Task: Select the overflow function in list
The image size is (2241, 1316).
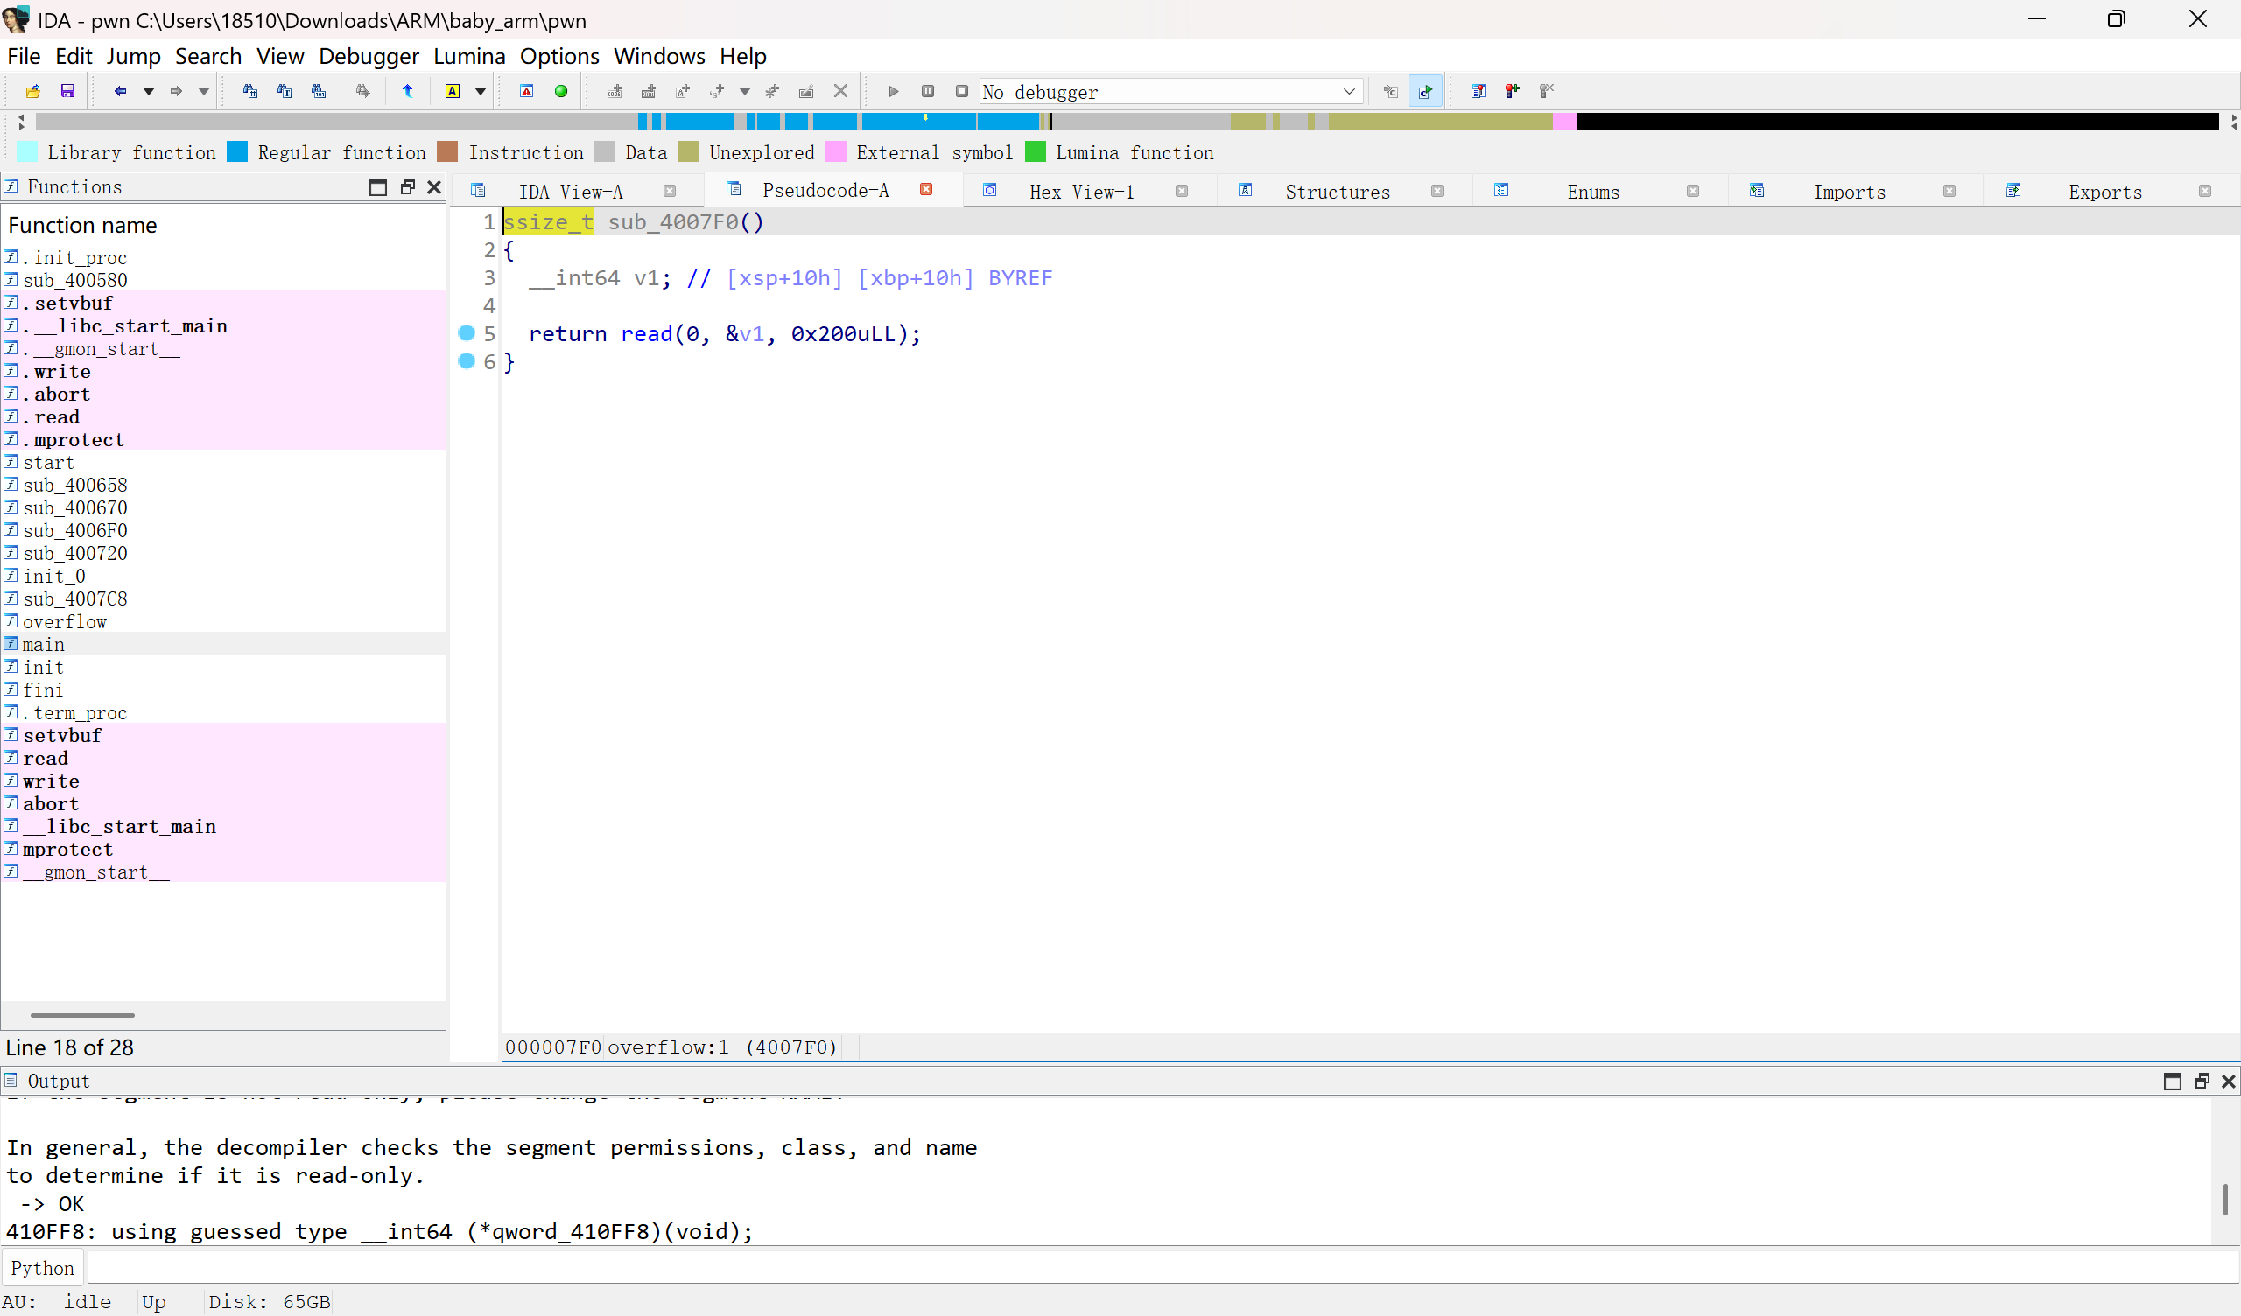Action: 64,621
